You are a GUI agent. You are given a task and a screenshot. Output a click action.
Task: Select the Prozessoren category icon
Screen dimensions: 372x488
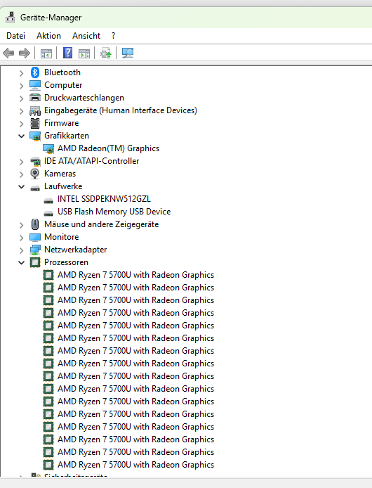click(35, 262)
